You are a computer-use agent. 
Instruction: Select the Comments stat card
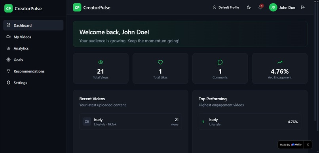220,69
